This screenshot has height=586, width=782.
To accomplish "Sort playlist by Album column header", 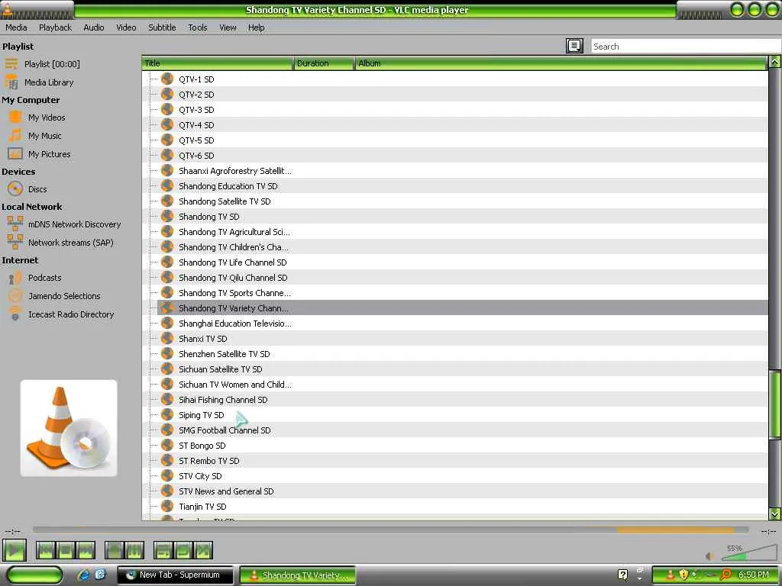I will click(561, 63).
